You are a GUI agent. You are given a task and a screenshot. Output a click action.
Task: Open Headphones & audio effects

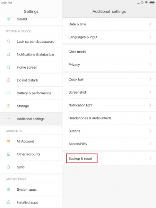109,118
